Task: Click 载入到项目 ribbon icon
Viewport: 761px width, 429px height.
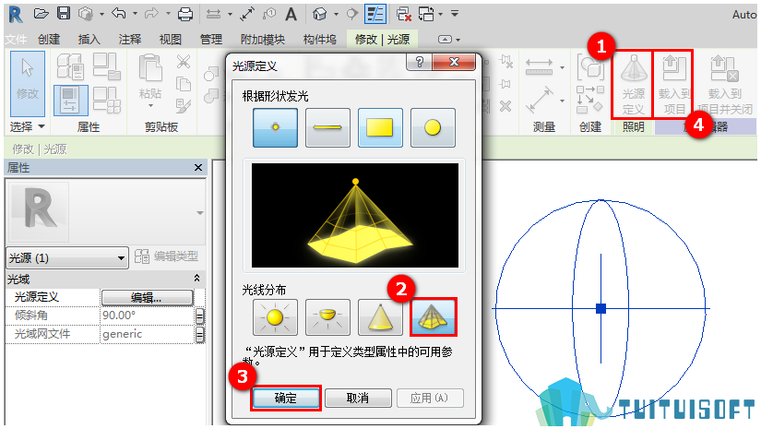Action: pyautogui.click(x=673, y=84)
